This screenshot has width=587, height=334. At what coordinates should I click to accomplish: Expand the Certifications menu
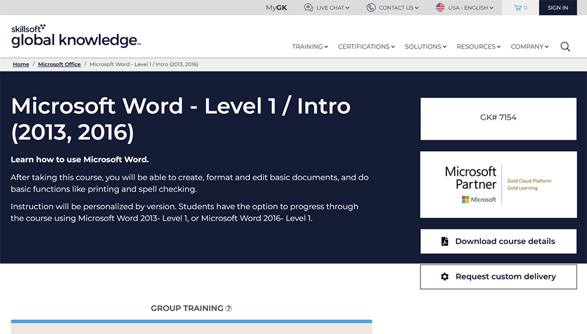coord(366,47)
